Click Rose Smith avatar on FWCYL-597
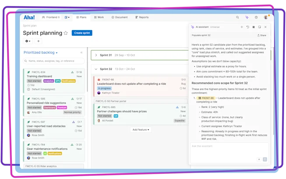The height and width of the screenshot is (179, 286). point(28,135)
